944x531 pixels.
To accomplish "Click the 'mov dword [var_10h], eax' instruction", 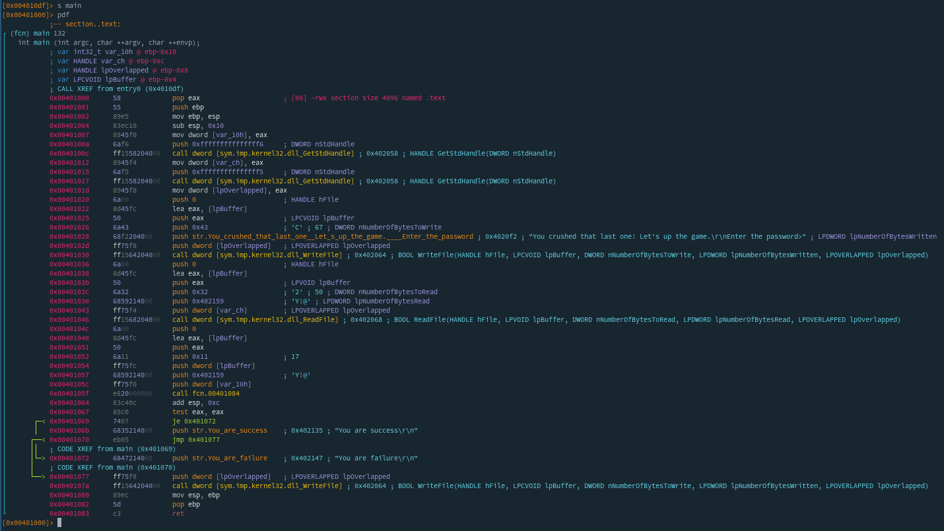I will 220,135.
